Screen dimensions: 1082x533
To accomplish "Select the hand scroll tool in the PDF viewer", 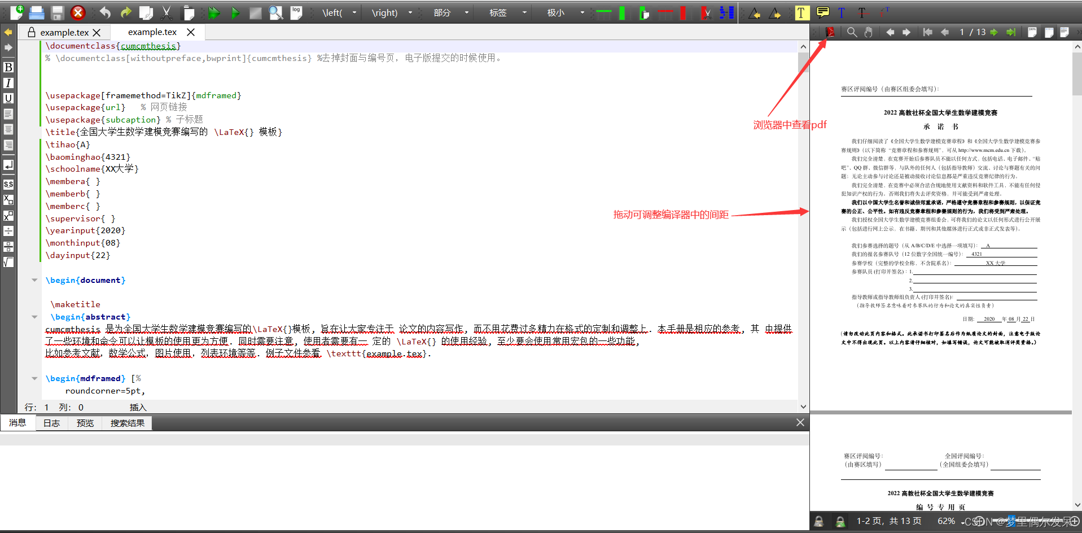I will [x=869, y=32].
